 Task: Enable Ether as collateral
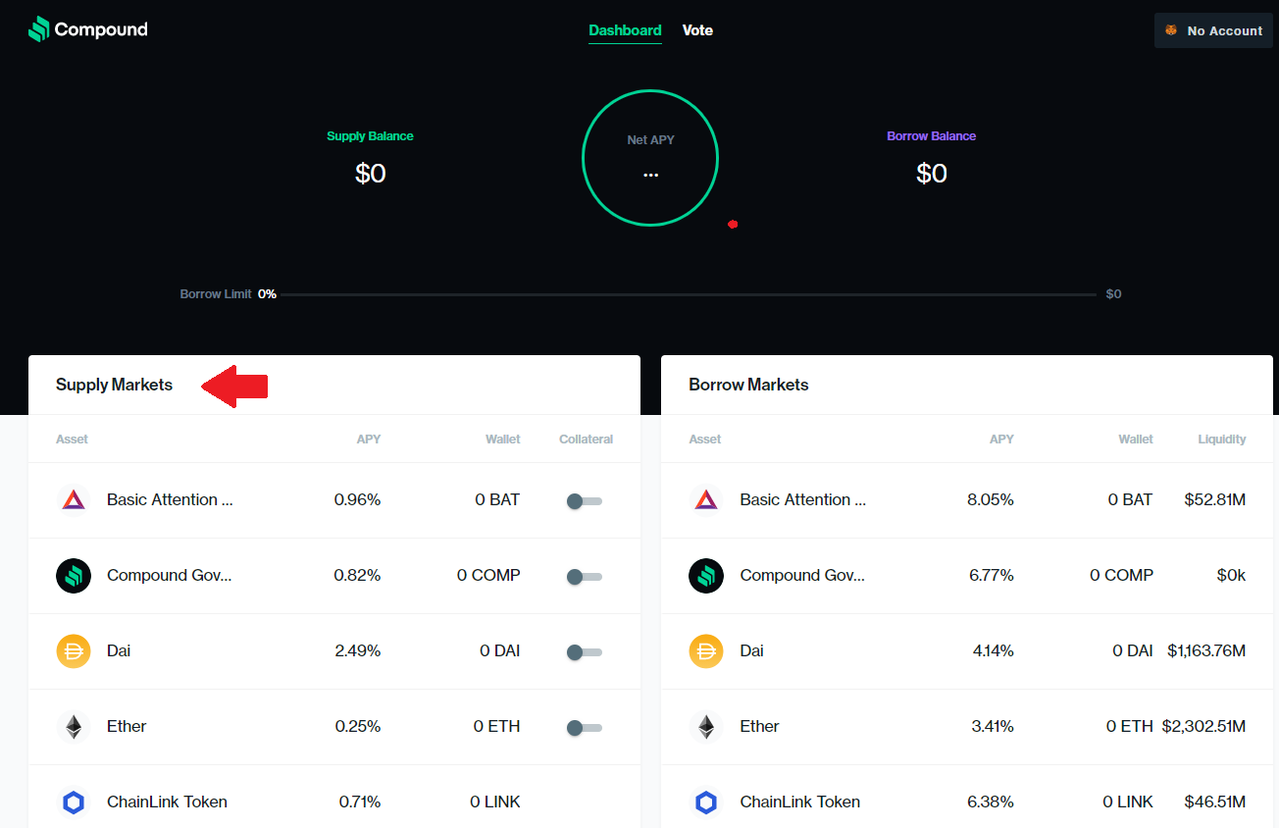[584, 728]
